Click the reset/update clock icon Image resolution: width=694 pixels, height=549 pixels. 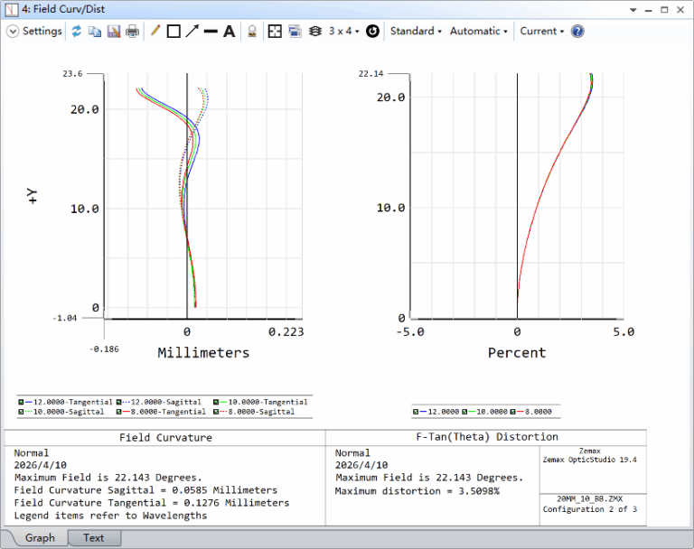[x=372, y=31]
